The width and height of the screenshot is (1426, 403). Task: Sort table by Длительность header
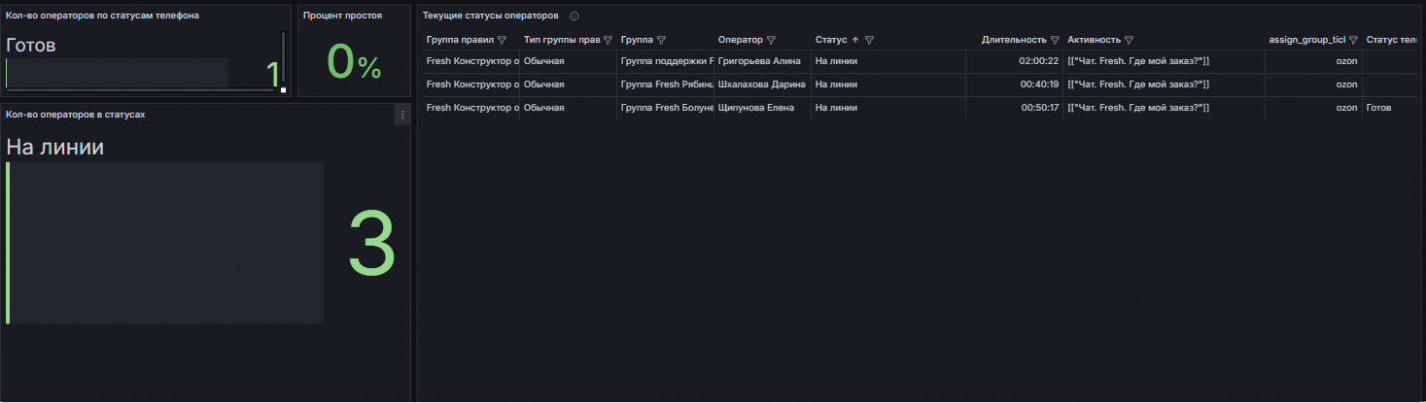(x=1013, y=41)
